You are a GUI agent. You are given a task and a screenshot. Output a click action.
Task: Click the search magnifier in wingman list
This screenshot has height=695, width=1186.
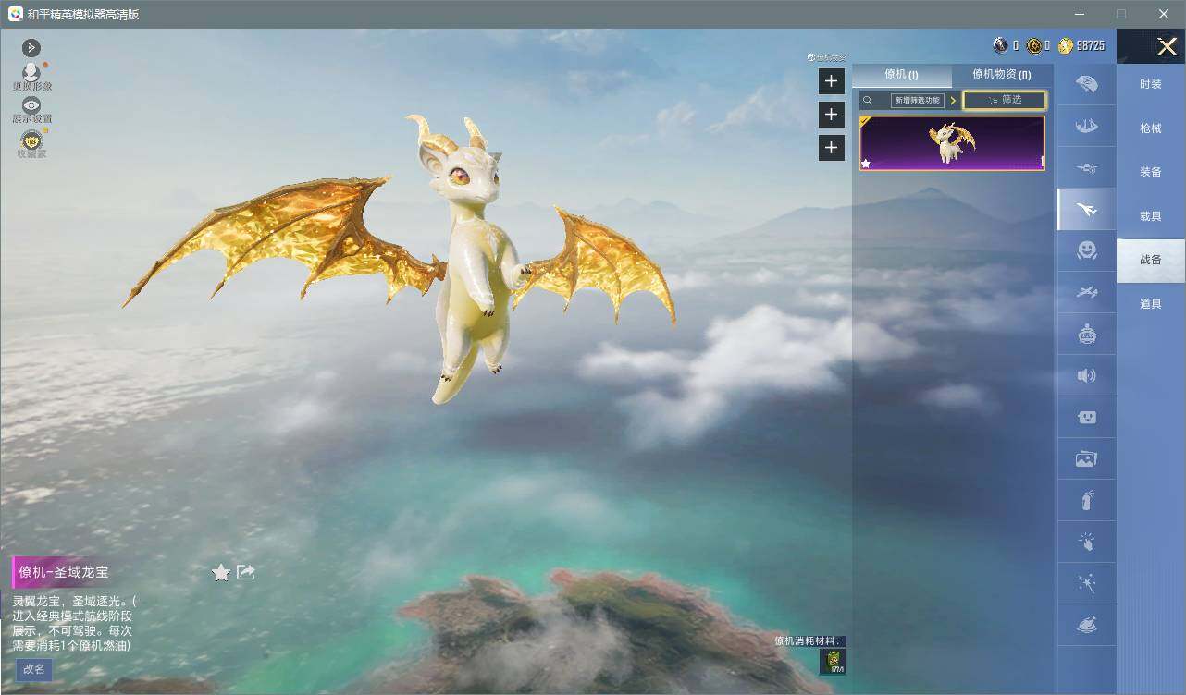[868, 101]
